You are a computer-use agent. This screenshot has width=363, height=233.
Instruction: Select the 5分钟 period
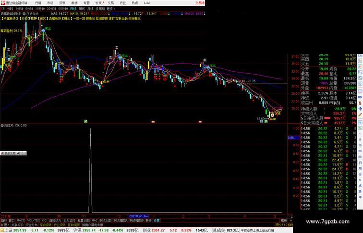tap(29, 9)
